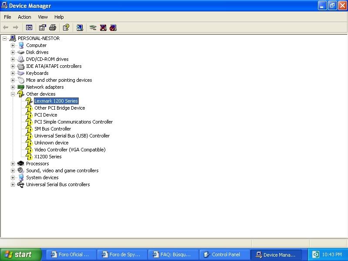Click the DVD/CD-ROM drives disc icon

21,59
